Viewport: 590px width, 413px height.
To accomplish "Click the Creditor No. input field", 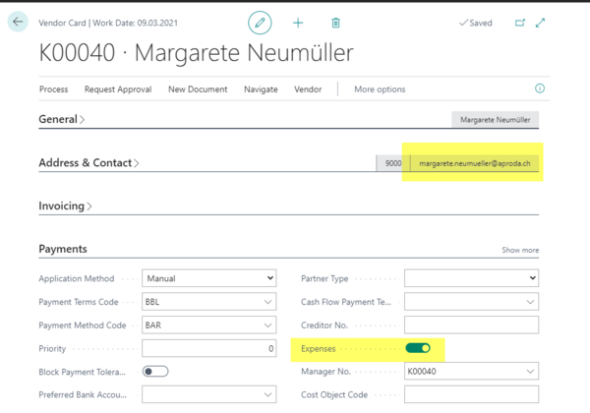I will [x=471, y=324].
